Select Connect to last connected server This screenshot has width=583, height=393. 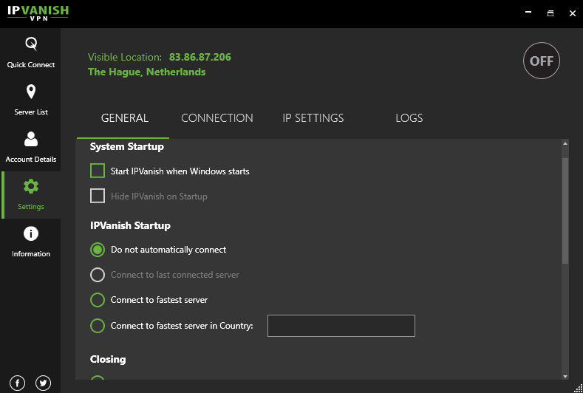(x=98, y=275)
